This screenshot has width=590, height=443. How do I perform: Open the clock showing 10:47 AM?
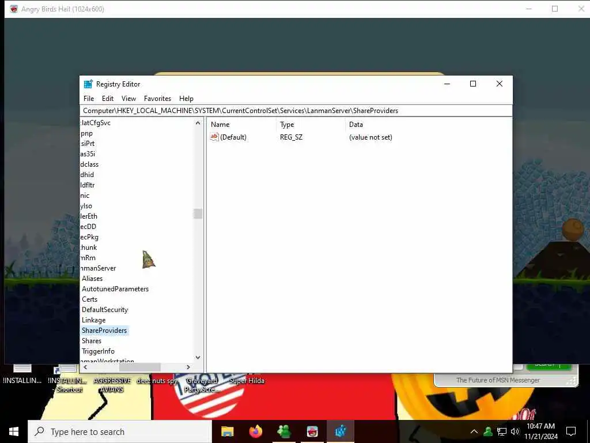pos(540,431)
